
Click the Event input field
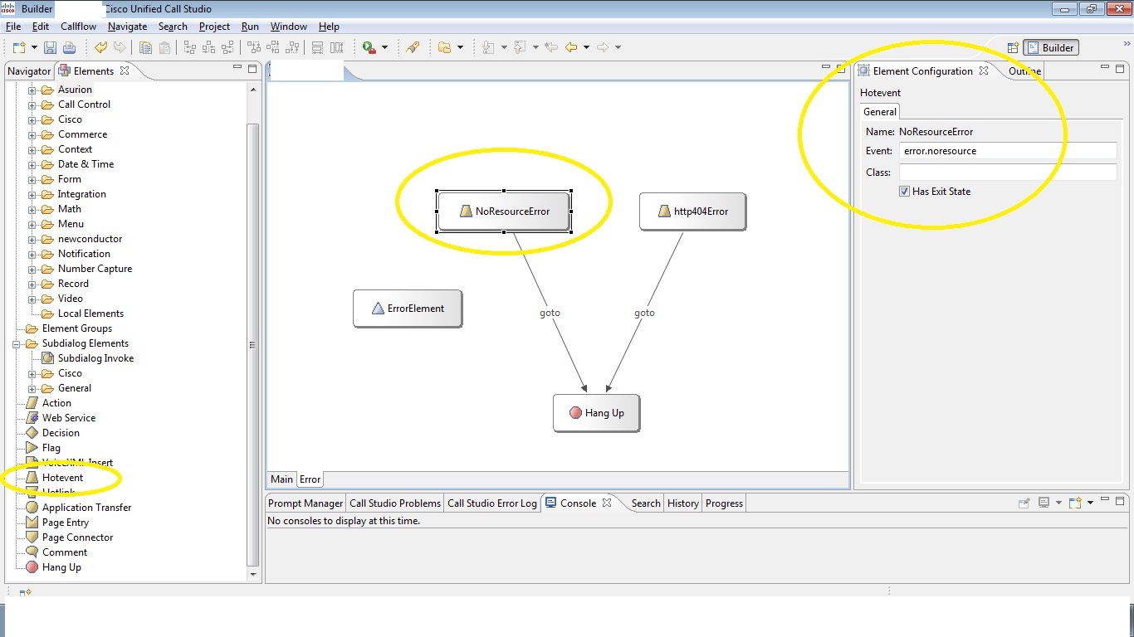click(x=1008, y=152)
